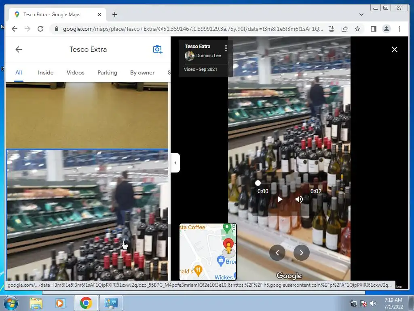Click the 0:00 elapsed time label

point(263,191)
